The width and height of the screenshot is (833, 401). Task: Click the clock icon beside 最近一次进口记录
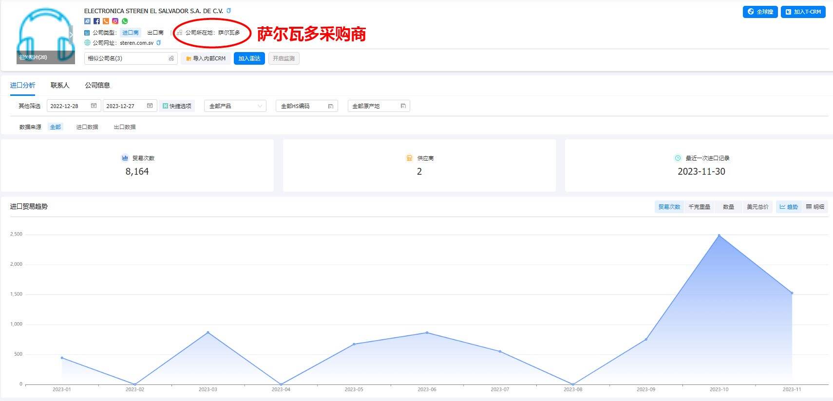(x=677, y=158)
